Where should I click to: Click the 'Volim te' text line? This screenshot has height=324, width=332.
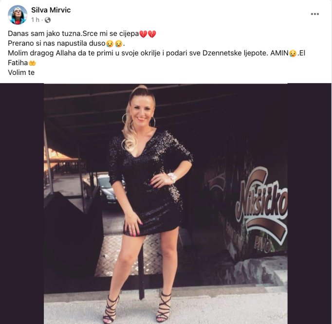(x=21, y=72)
